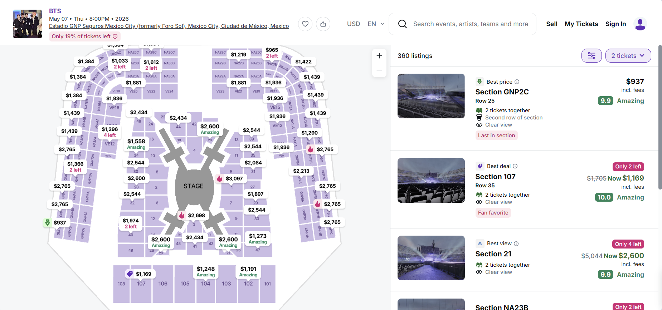Open the EN language dropdown chevron
Image resolution: width=662 pixels, height=310 pixels.
pos(382,24)
